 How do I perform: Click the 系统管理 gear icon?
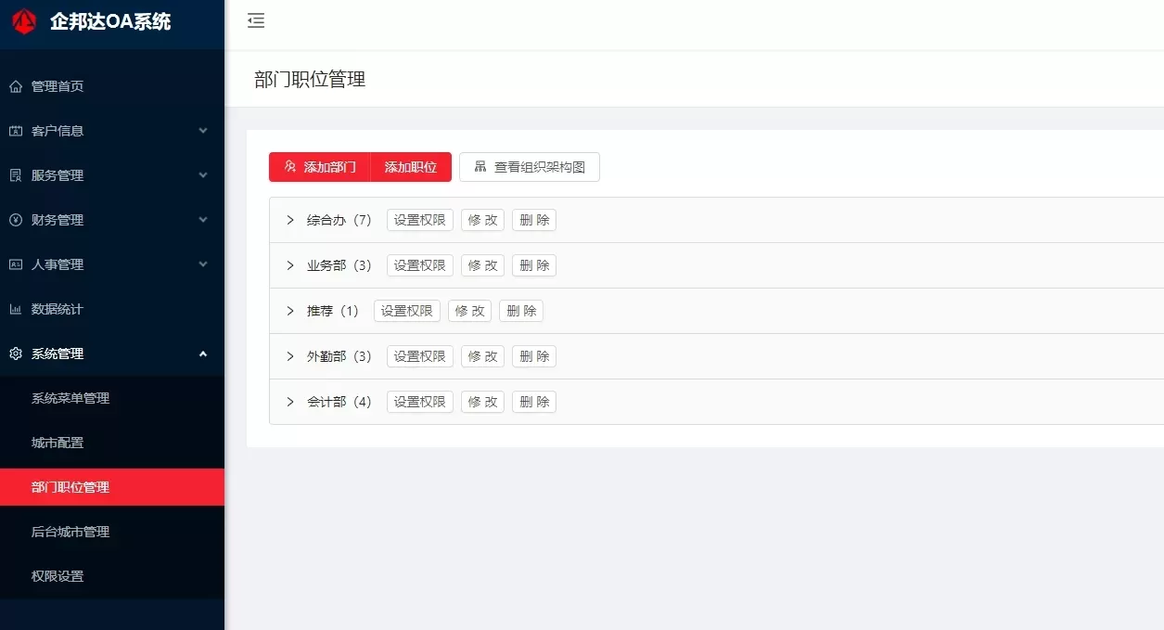coord(16,354)
